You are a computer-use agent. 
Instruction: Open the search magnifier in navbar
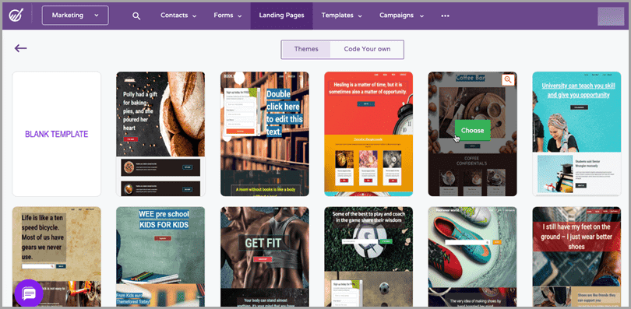[x=136, y=16]
